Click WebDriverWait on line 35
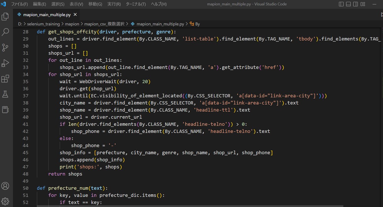383x207 pixels. (98, 82)
